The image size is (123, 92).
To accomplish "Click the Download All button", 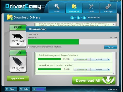I will tap(94, 80).
